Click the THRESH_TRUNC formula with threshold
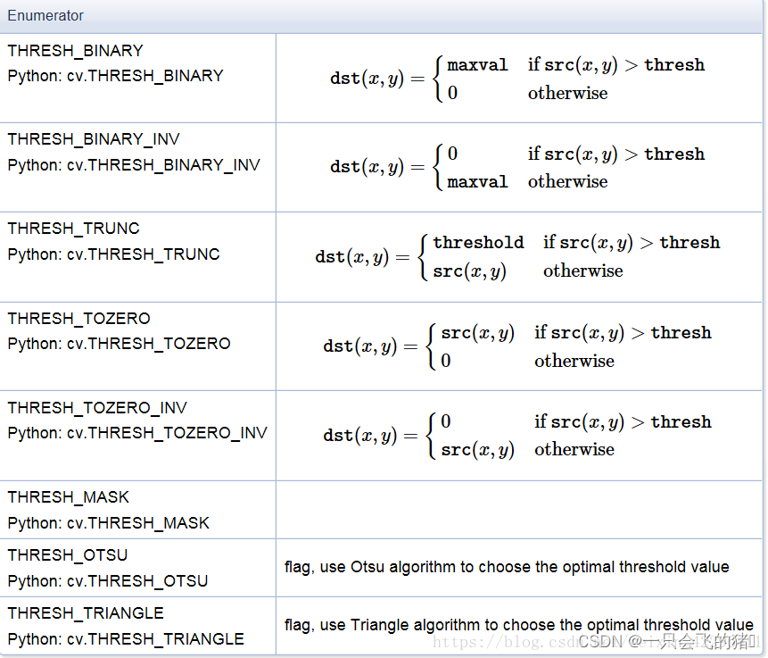Viewport: 768px width, 658px height. coord(517,256)
